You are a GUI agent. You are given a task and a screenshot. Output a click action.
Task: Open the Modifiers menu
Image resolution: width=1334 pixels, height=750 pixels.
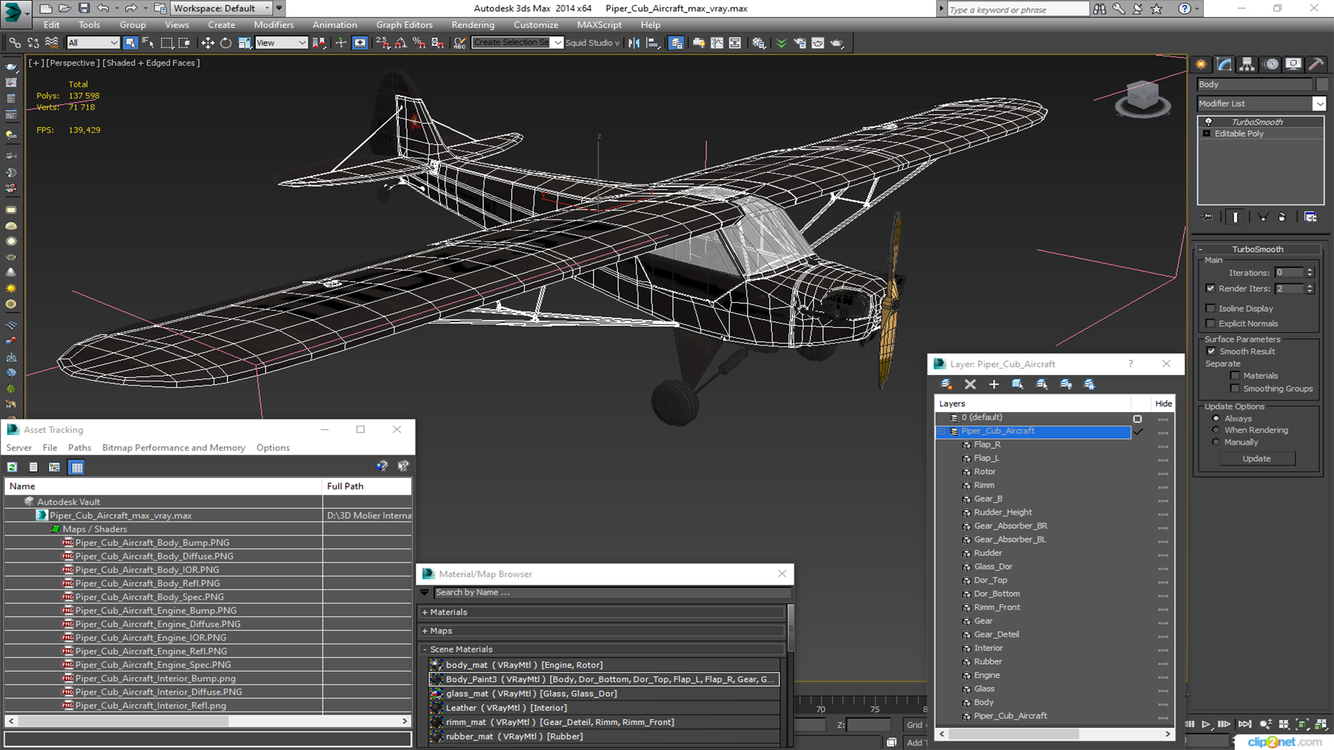[274, 25]
